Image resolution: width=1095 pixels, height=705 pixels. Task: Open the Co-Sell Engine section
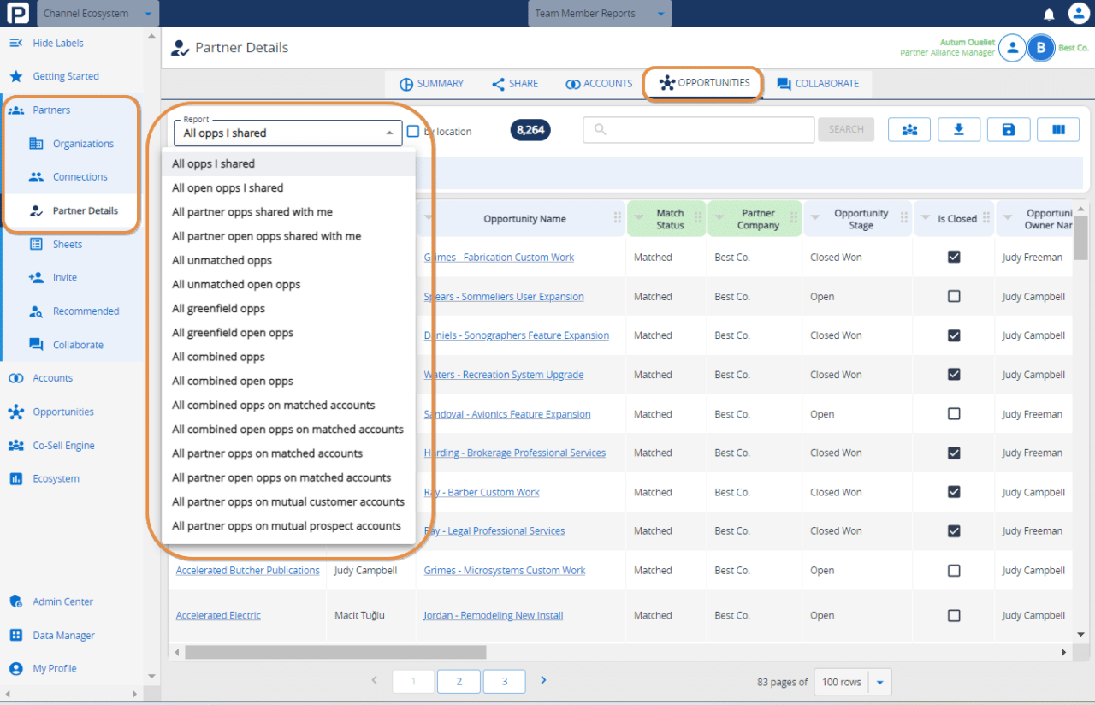65,445
